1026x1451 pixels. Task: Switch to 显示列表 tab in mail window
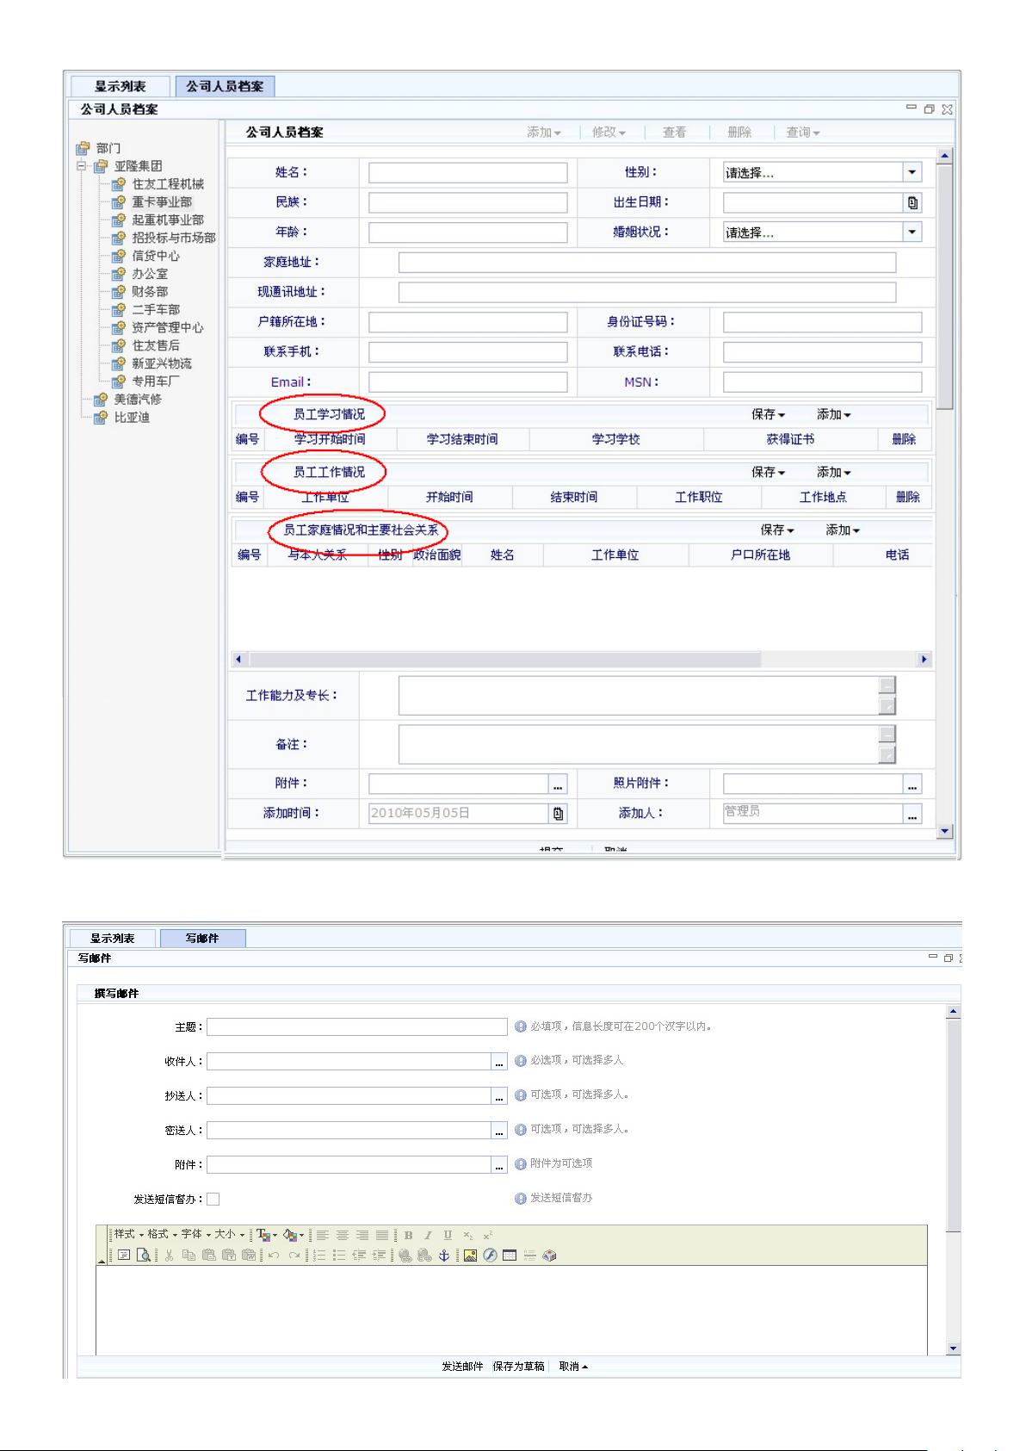tap(112, 938)
